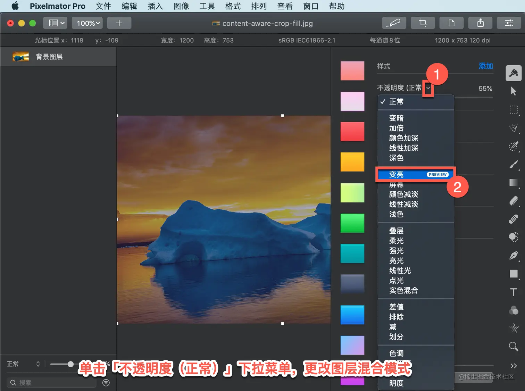Choose 划分 blend mode
Image resolution: width=525 pixels, height=391 pixels.
click(416, 337)
